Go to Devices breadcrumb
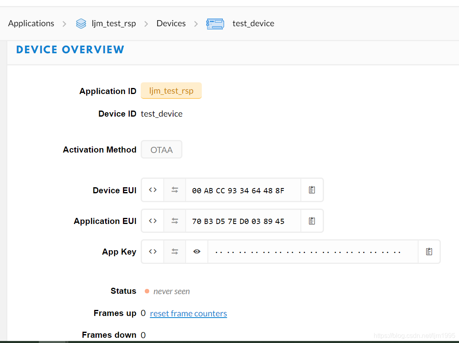 coord(171,23)
